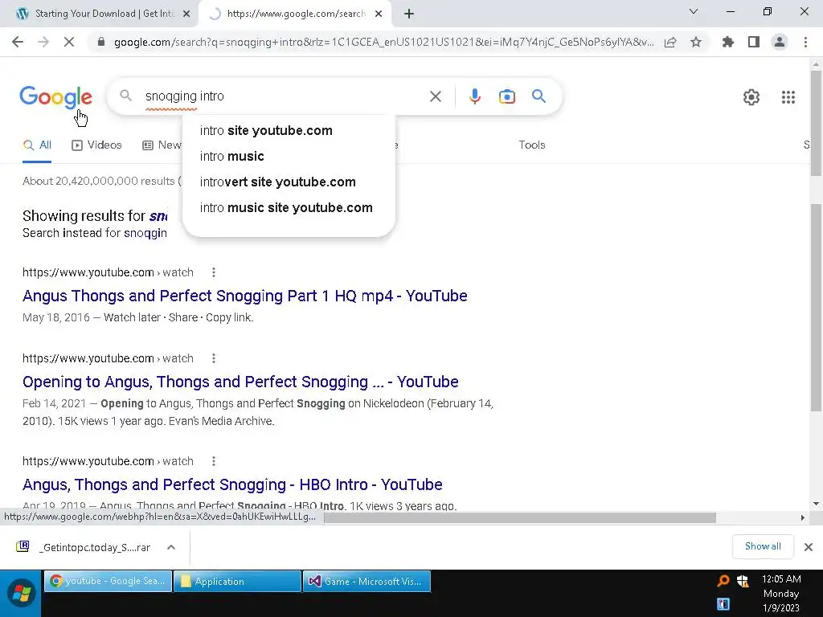Start voice search with the microphone icon
Image resolution: width=823 pixels, height=617 pixels.
pyautogui.click(x=474, y=96)
